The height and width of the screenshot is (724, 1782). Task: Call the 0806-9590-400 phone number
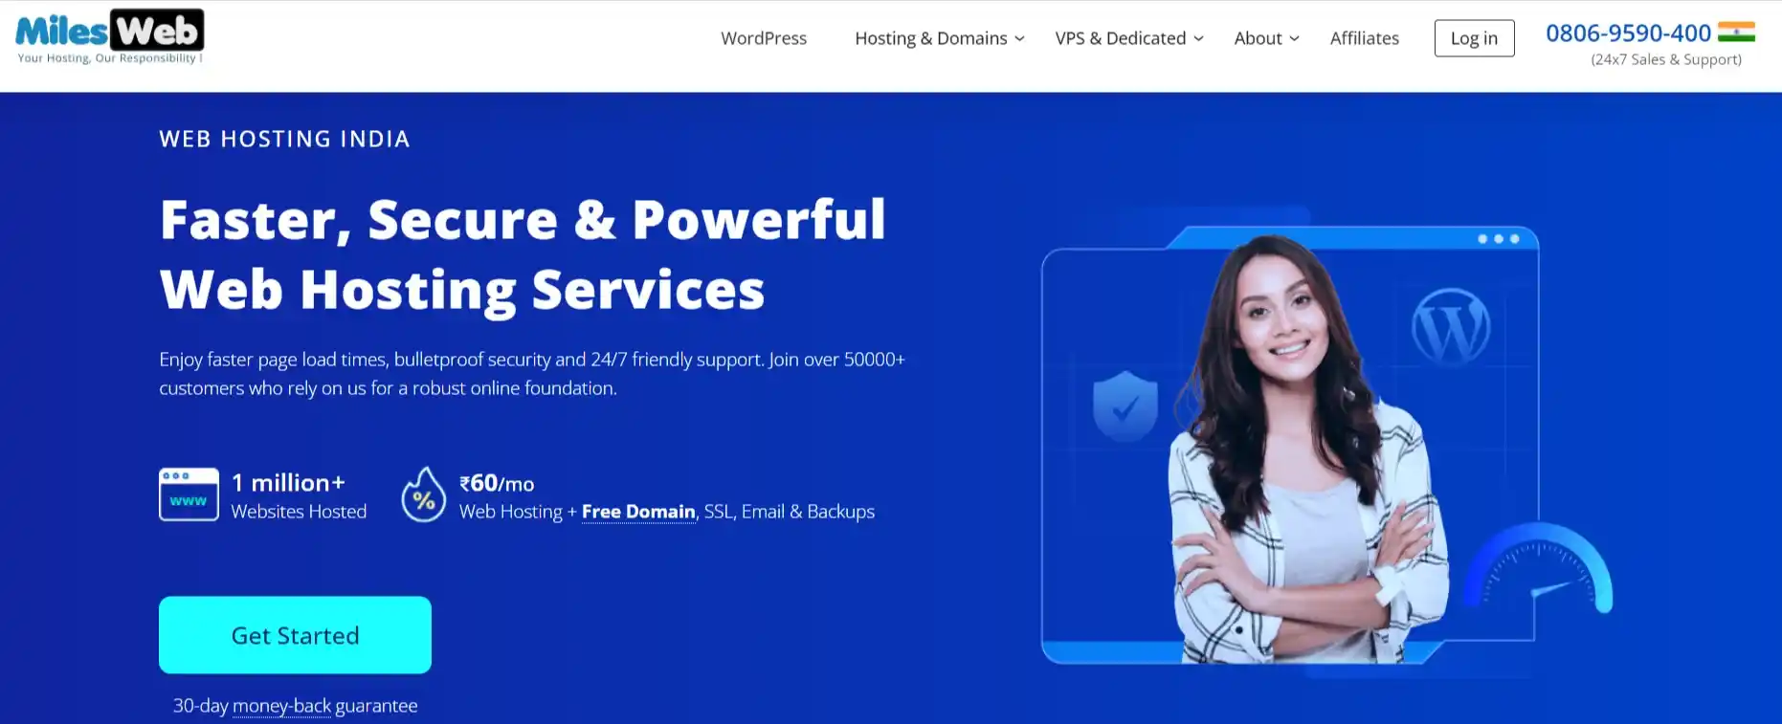(x=1628, y=33)
